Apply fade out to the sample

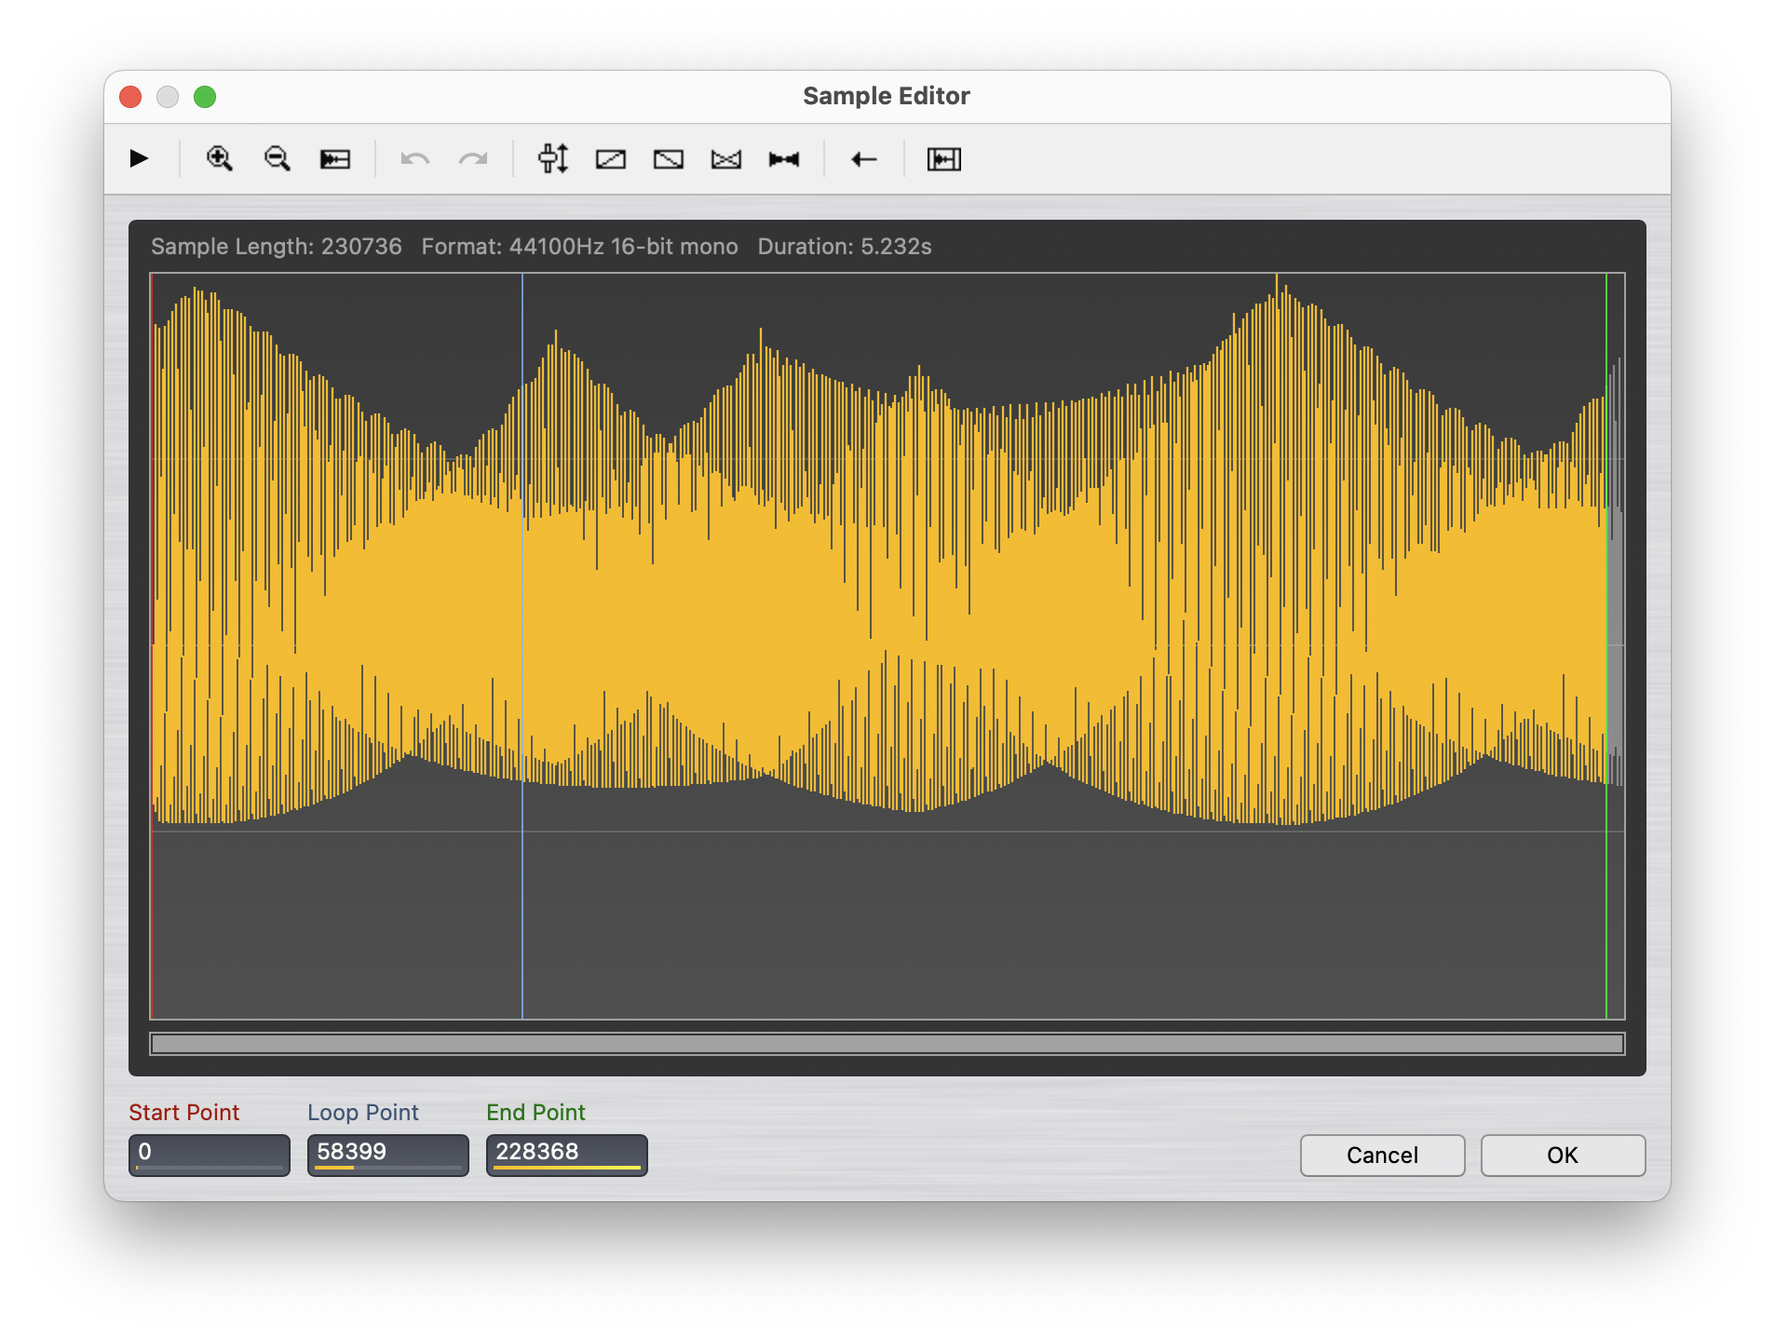tap(669, 159)
